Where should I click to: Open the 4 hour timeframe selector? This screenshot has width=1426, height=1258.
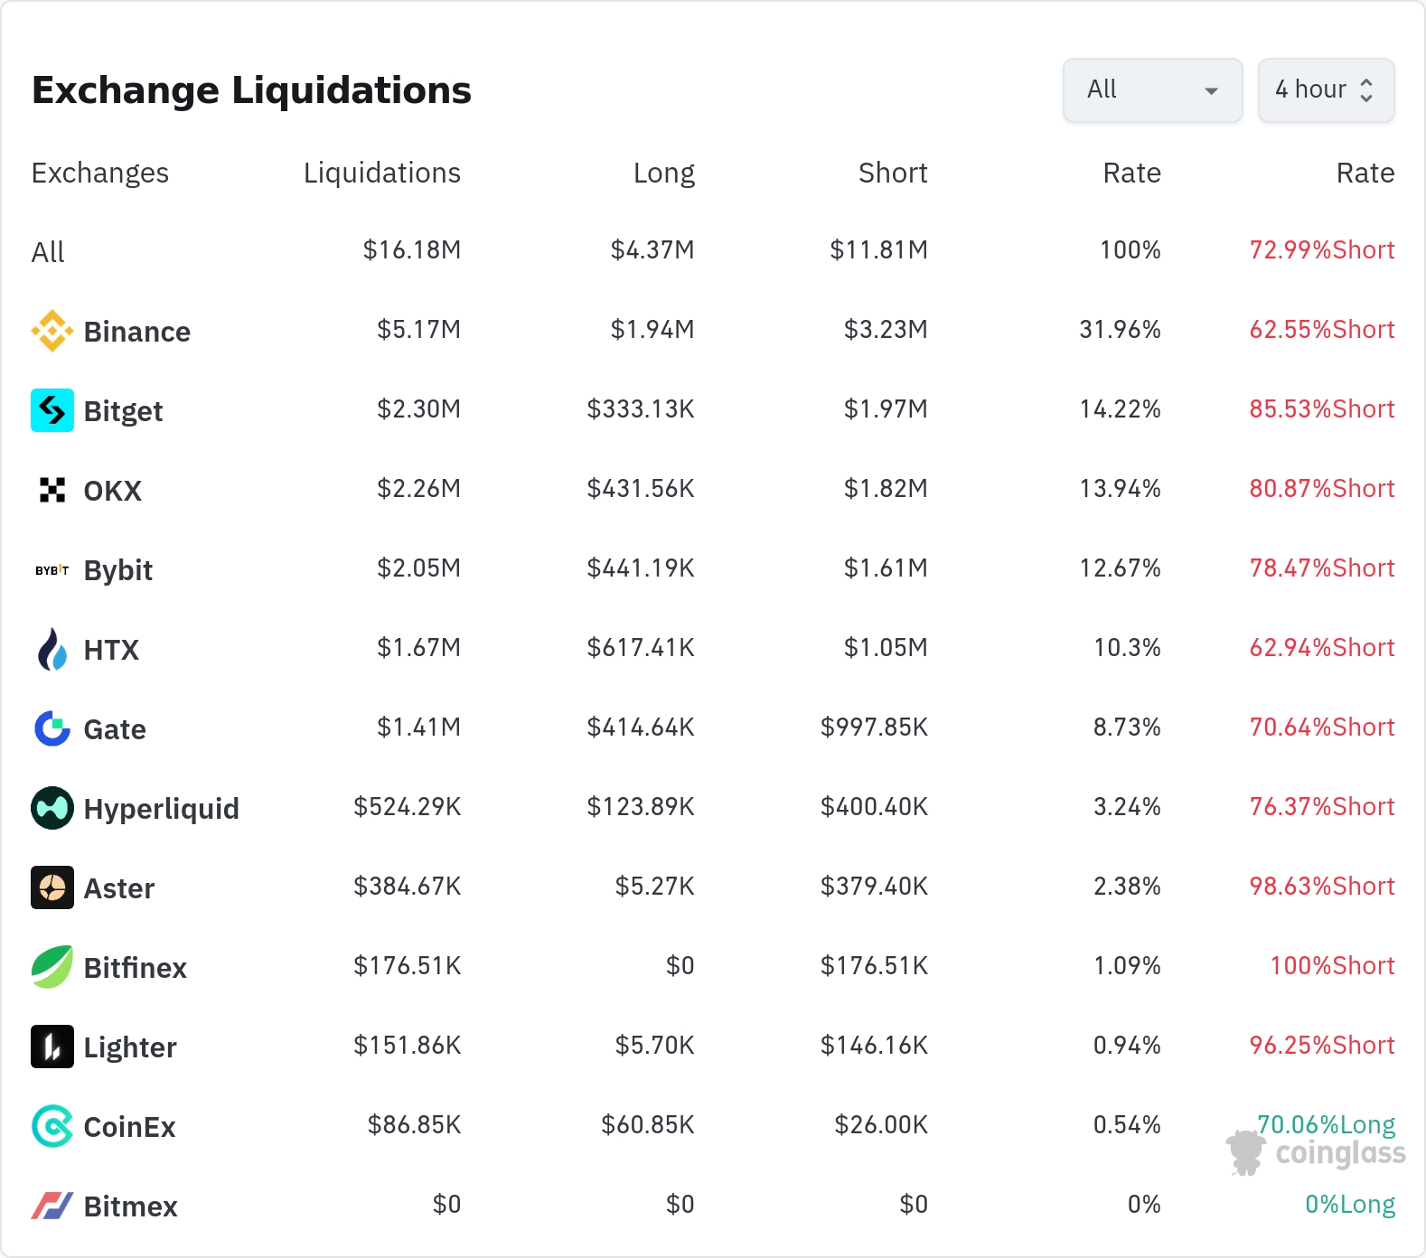click(x=1326, y=90)
